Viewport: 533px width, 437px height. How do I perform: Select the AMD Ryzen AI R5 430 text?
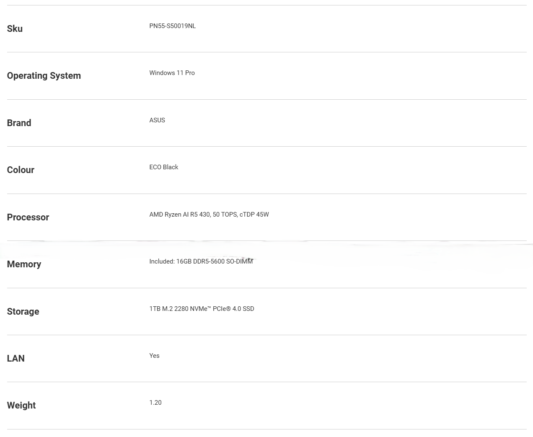pos(179,215)
